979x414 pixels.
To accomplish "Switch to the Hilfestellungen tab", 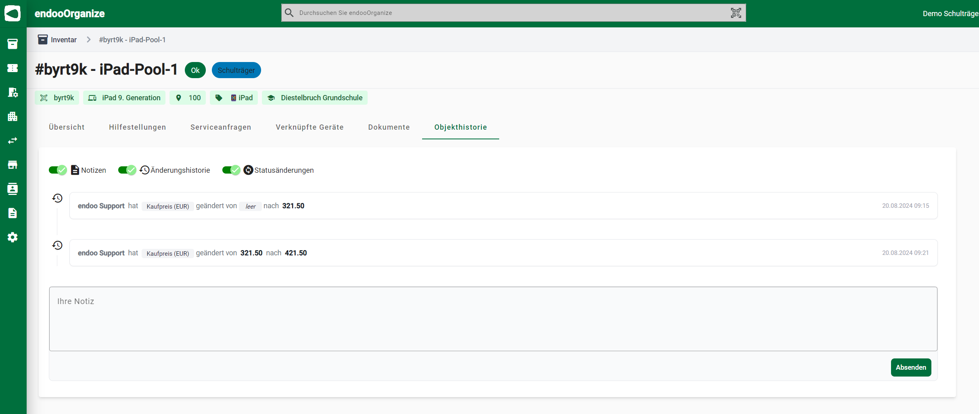I will pos(137,127).
